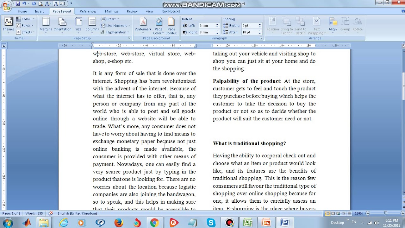405x228 pixels.
Task: Click the proofing errors status icon
Action: [x=50, y=213]
